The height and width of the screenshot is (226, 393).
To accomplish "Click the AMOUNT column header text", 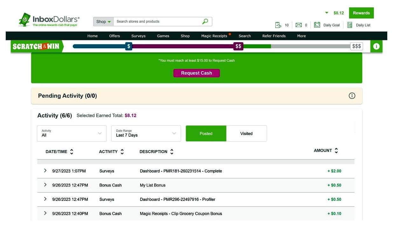I will 323,150.
